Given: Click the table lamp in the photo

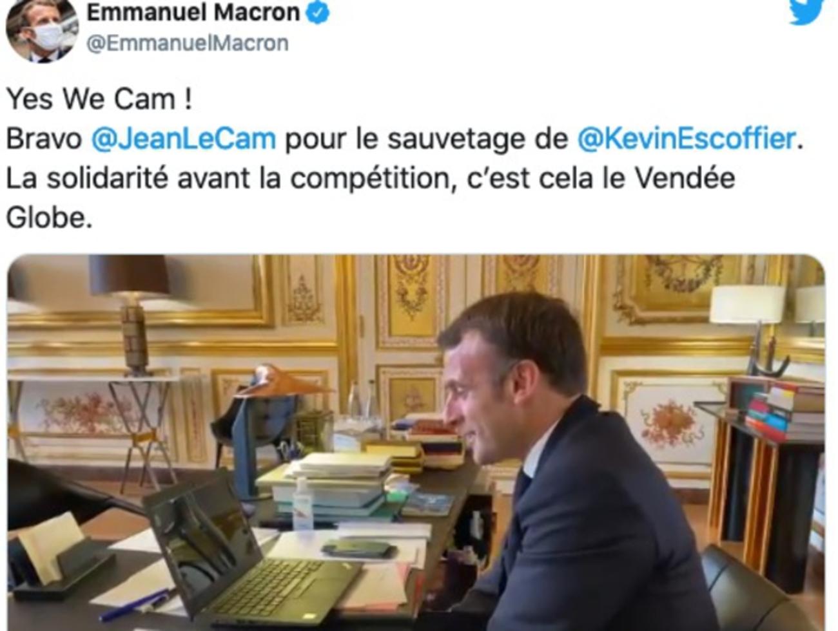Looking at the screenshot, I should click(x=131, y=314).
